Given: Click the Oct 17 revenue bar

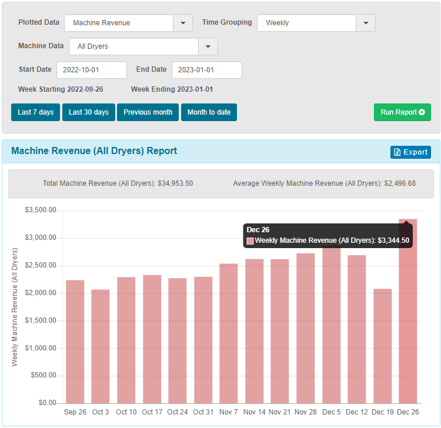Looking at the screenshot, I should point(152,339).
